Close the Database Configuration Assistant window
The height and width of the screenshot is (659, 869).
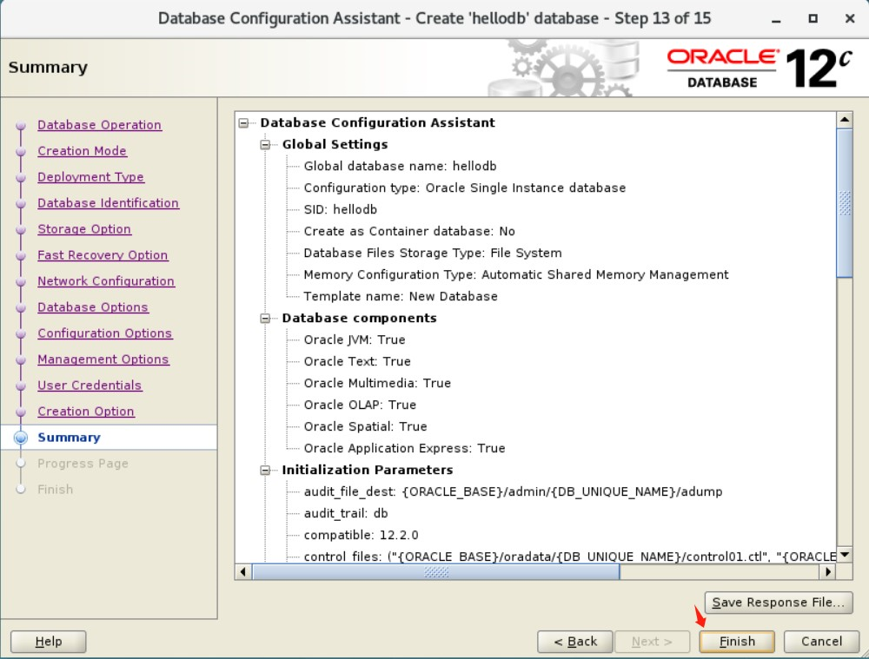850,19
